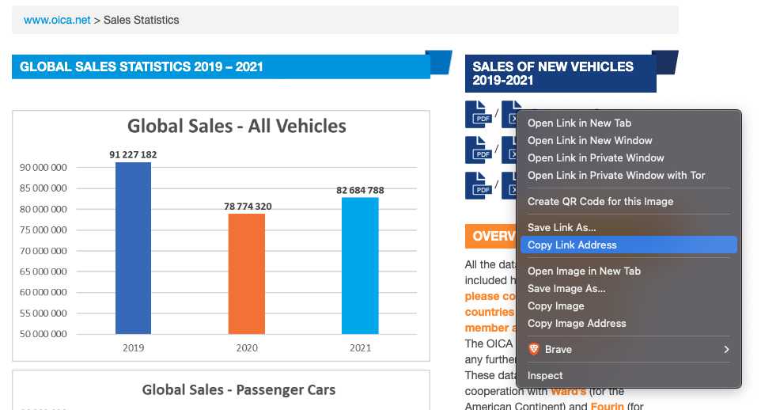Click the 2019 blue bar in chart
761x410 pixels.
(x=133, y=248)
